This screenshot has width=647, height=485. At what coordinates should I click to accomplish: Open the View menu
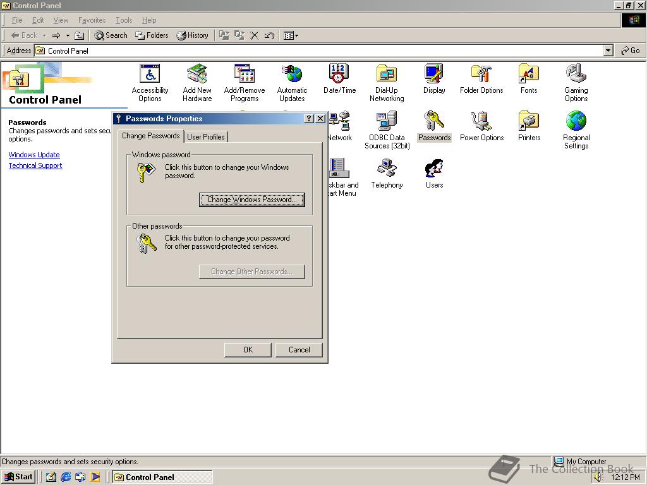tap(61, 20)
